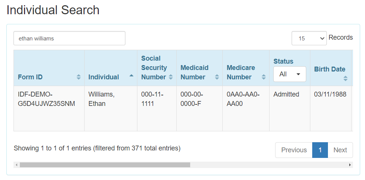Viewport: 365px width, 180px height.
Task: Sort by Medicaid Number arrows
Action: pos(217,77)
